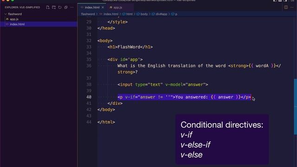Click the closing </head> tag
Image resolution: width=297 pixels, height=167 pixels.
tap(106, 28)
